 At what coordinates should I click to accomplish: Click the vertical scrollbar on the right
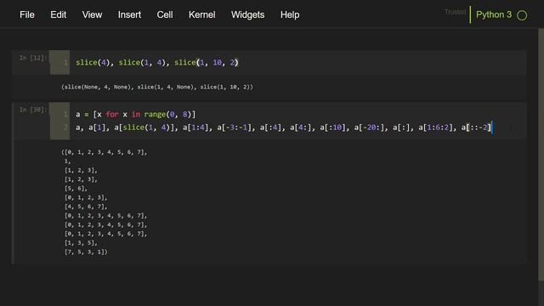pyautogui.click(x=541, y=155)
